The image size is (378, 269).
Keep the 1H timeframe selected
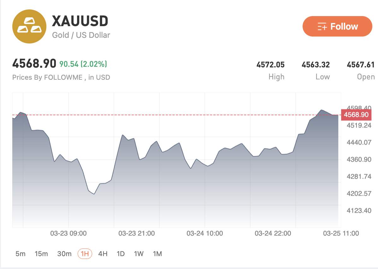pos(85,254)
